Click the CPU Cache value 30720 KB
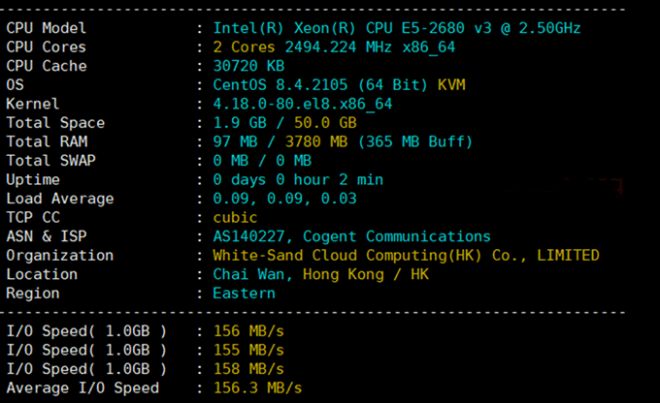This screenshot has width=660, height=403. (248, 66)
